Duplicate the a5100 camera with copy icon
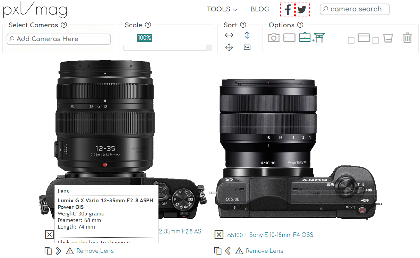The image size is (420, 258). pos(217,251)
